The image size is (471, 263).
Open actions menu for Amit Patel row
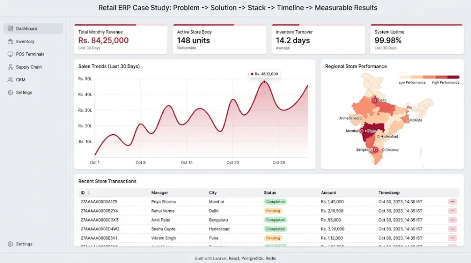(x=452, y=220)
